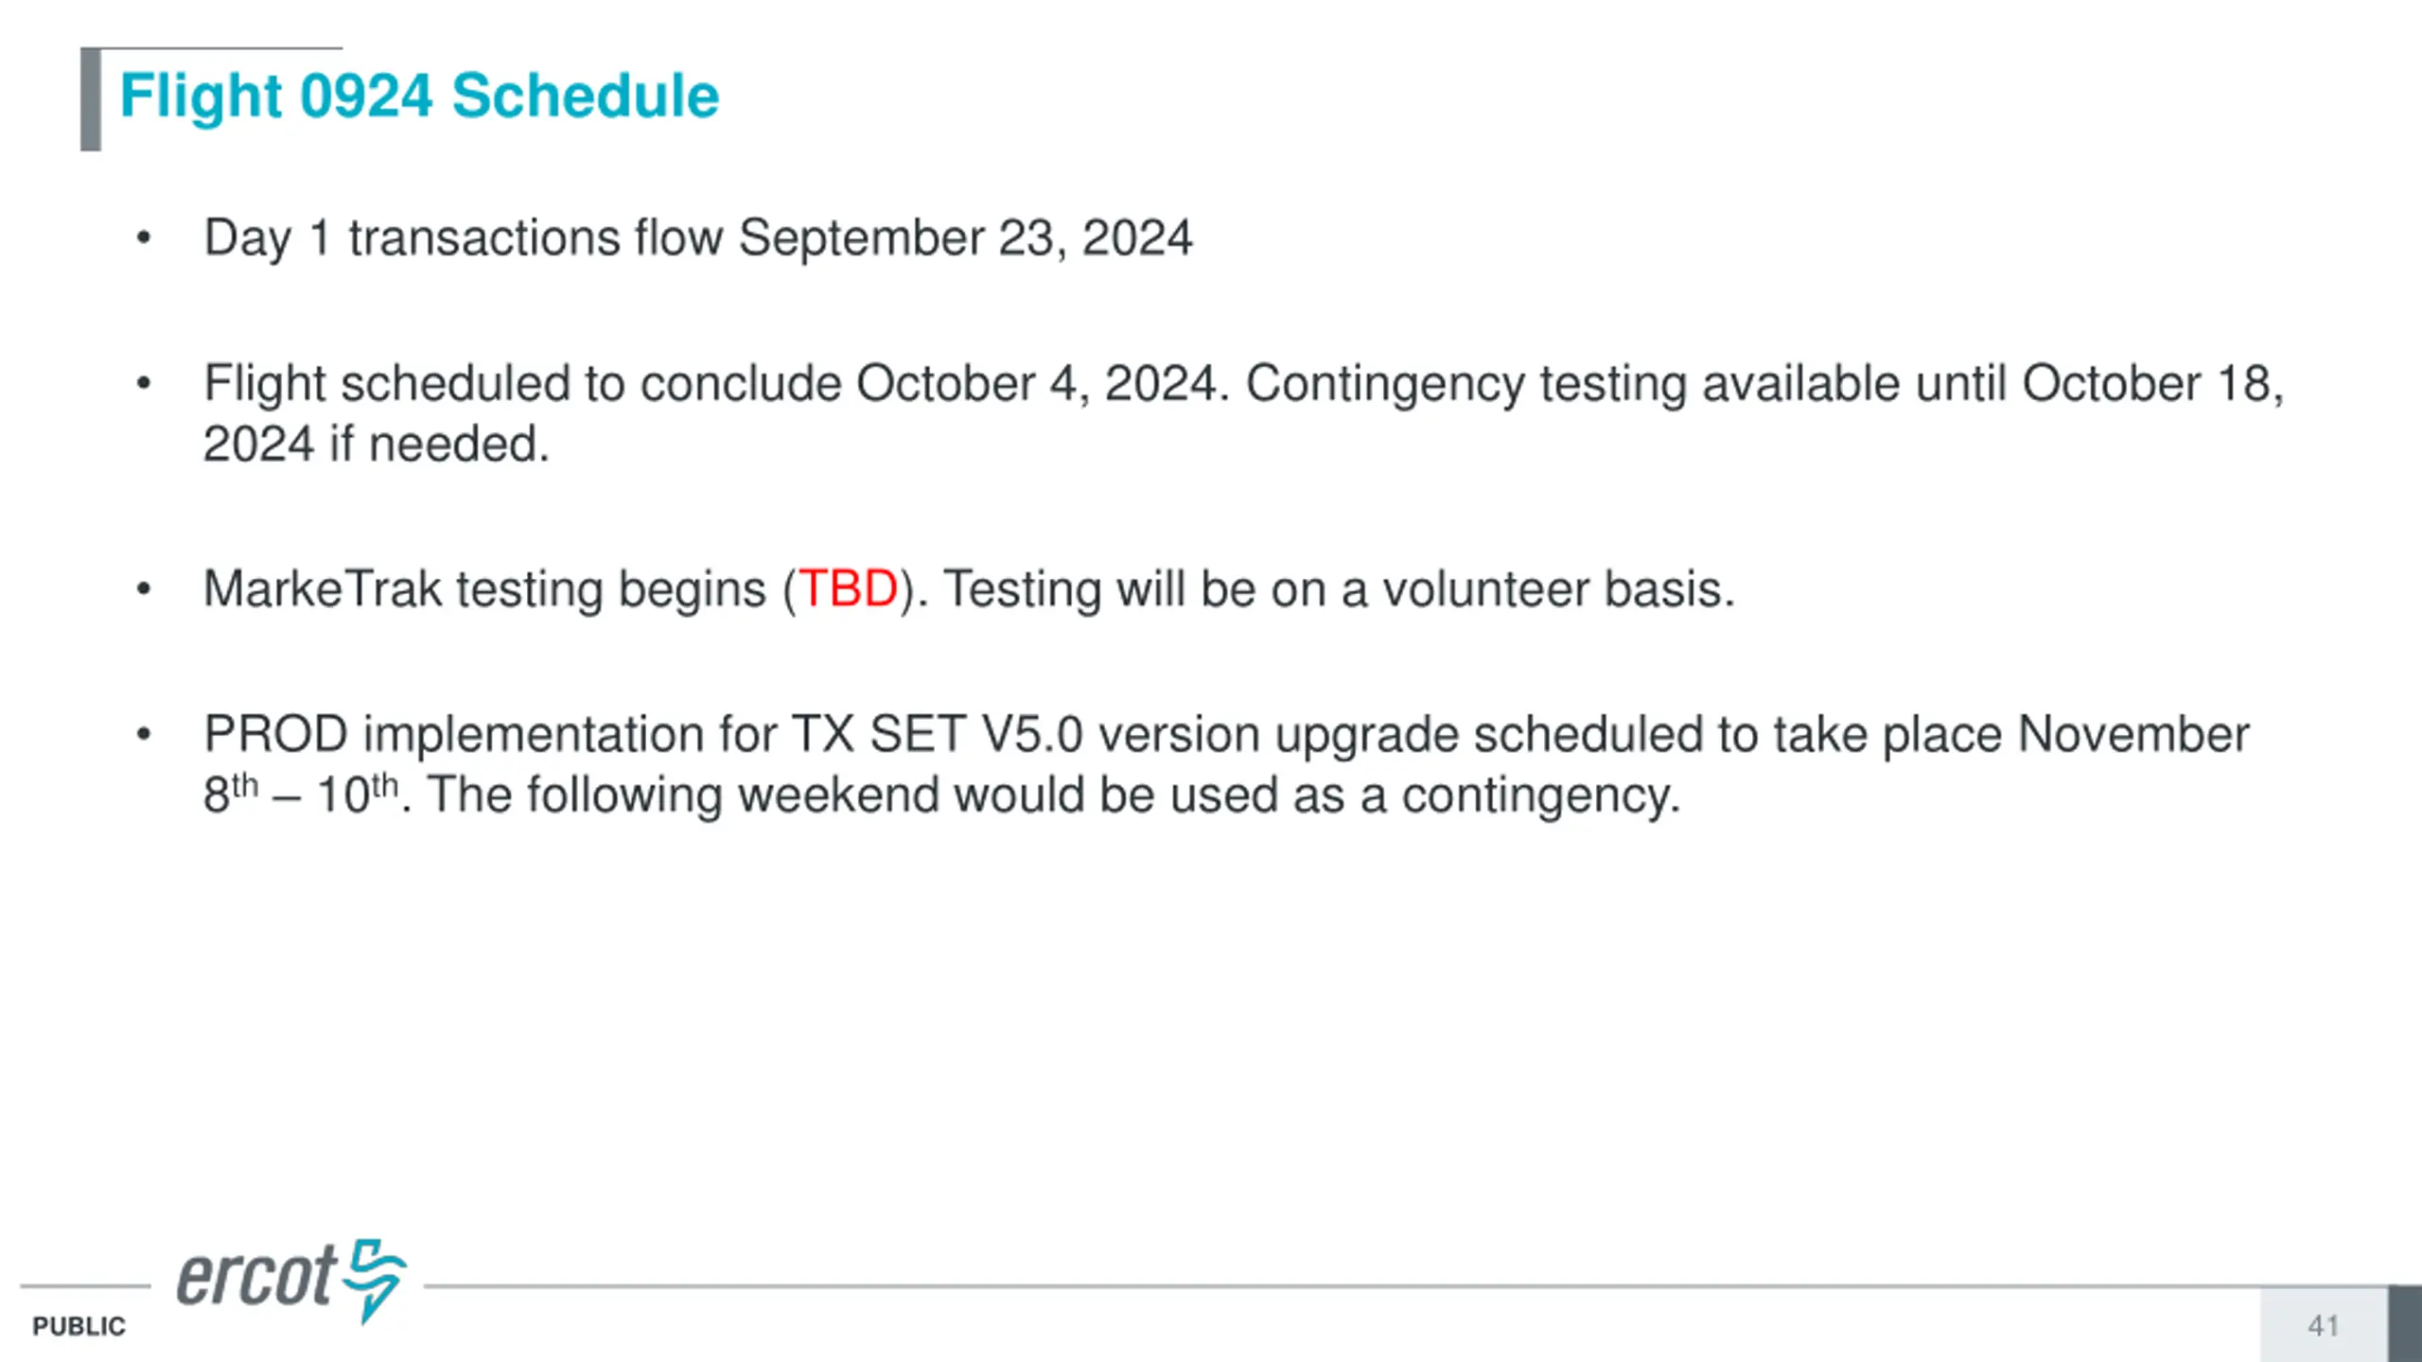
Task: Click the bullet marker before Day 1 transactions
Action: (144, 237)
